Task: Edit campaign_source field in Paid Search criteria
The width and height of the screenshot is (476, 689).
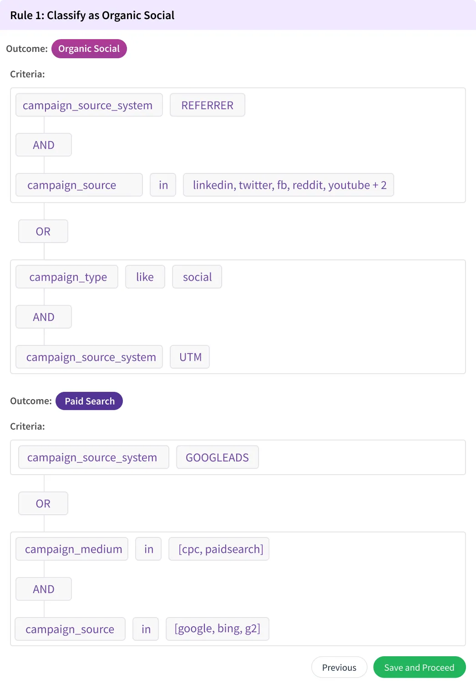Action: (70, 629)
